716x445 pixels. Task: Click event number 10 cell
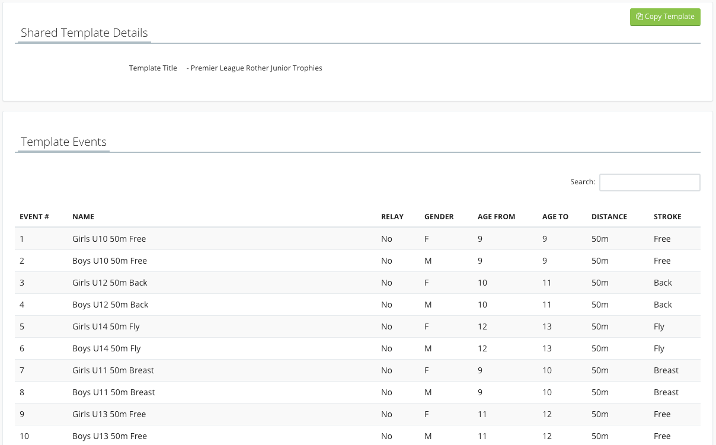[x=24, y=436]
